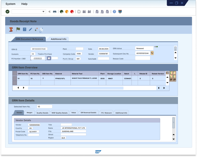Click the Vendor Details vertical scrollbar thumb

tap(173, 123)
